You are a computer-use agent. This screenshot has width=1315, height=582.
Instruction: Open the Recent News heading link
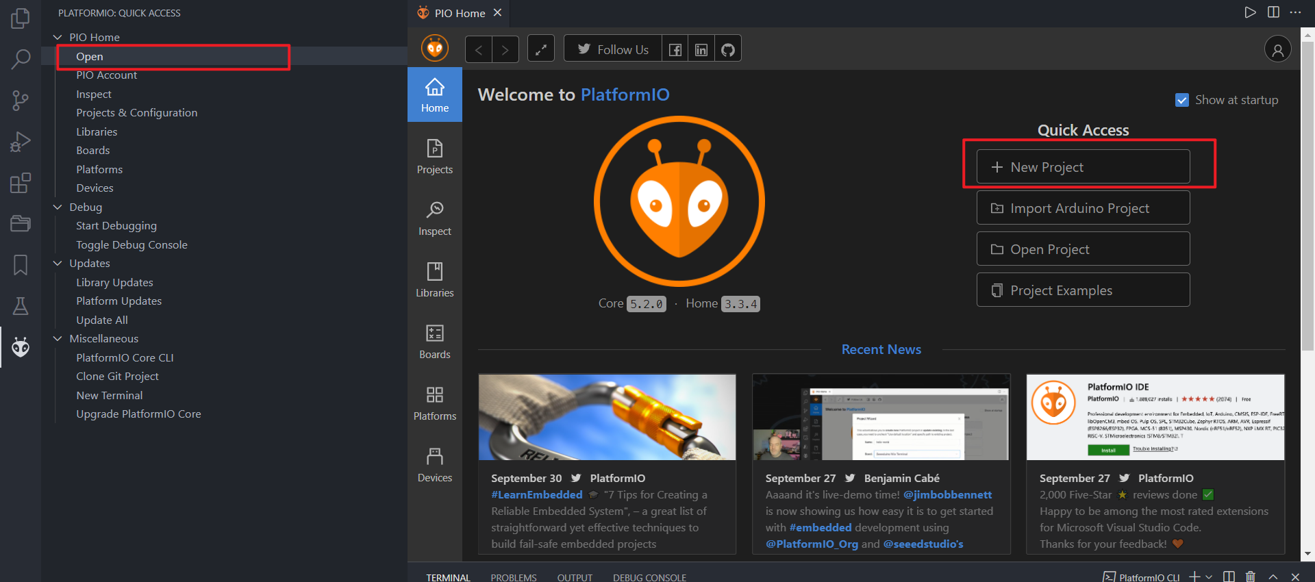click(881, 349)
